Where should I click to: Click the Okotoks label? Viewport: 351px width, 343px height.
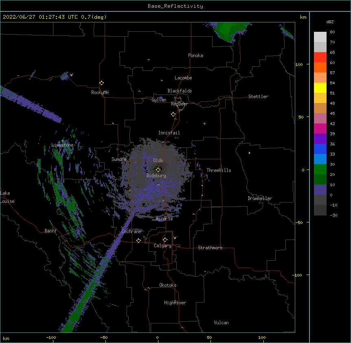168,285
